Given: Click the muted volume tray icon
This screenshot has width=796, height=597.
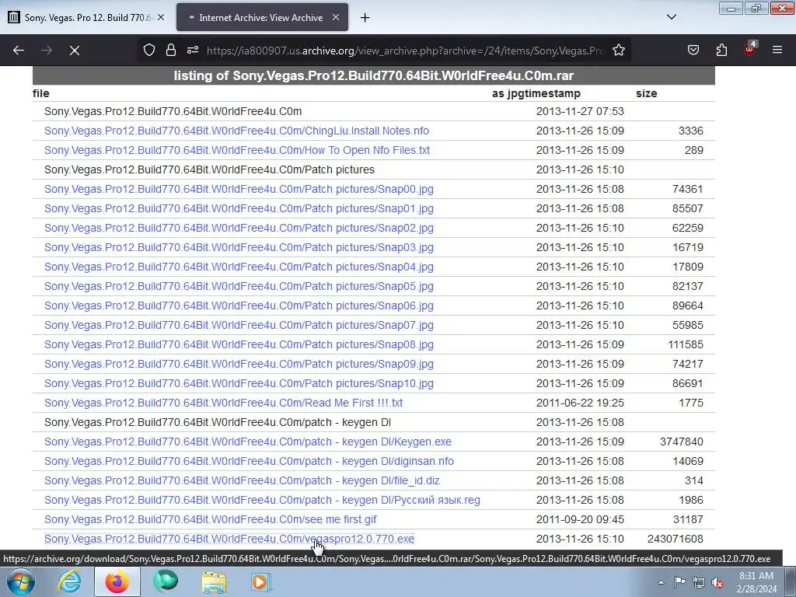Looking at the screenshot, I should tap(717, 582).
